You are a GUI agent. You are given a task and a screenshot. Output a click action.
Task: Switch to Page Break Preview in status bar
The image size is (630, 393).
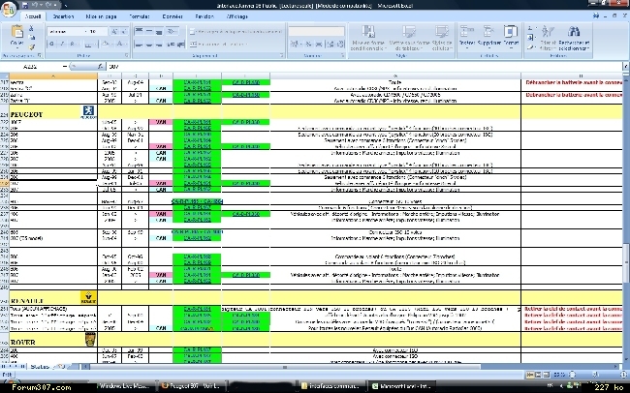coord(546,375)
